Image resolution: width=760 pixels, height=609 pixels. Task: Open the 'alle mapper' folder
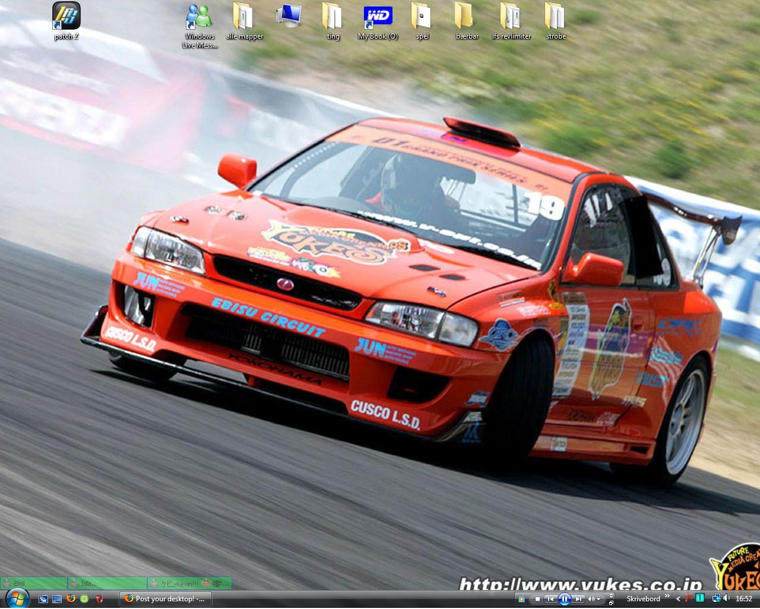pos(244,21)
